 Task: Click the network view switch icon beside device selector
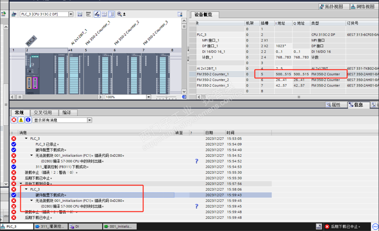click(x=14, y=14)
